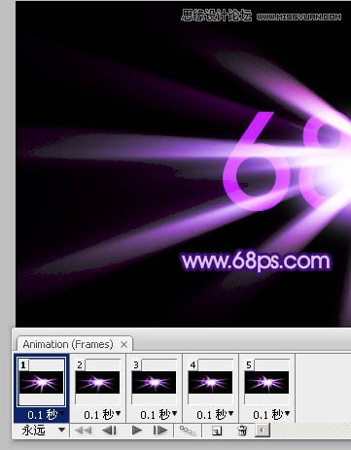
Task: Switch to the Animation (Frames) tab
Action: coord(68,344)
